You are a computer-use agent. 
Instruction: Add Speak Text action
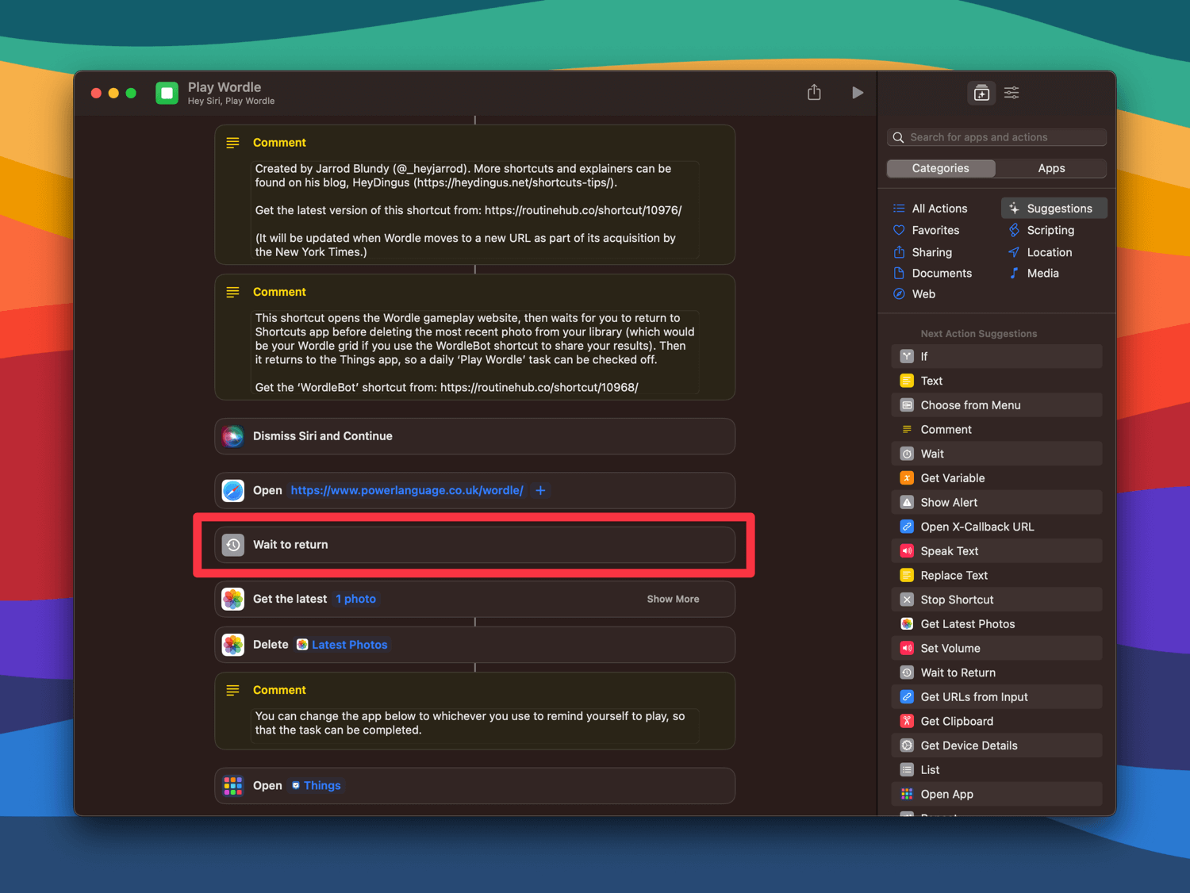pos(997,551)
